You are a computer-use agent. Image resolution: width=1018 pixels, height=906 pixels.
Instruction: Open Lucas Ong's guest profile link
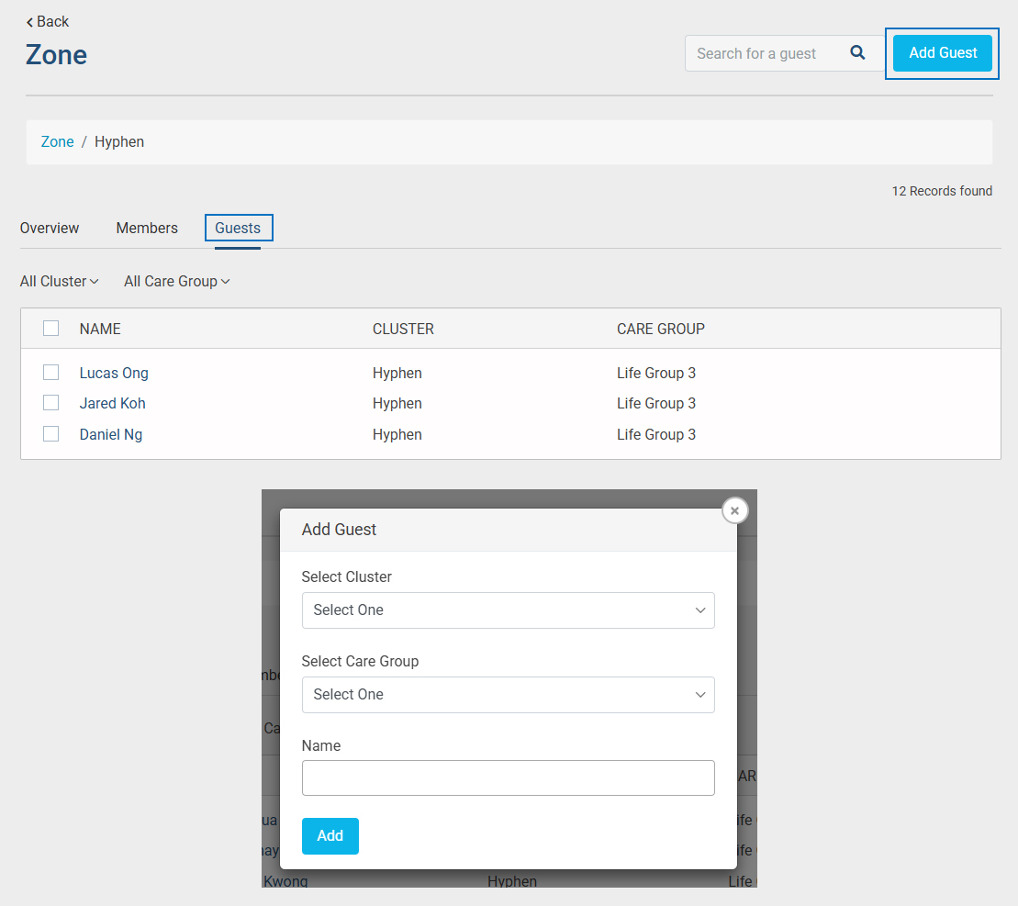tap(114, 373)
